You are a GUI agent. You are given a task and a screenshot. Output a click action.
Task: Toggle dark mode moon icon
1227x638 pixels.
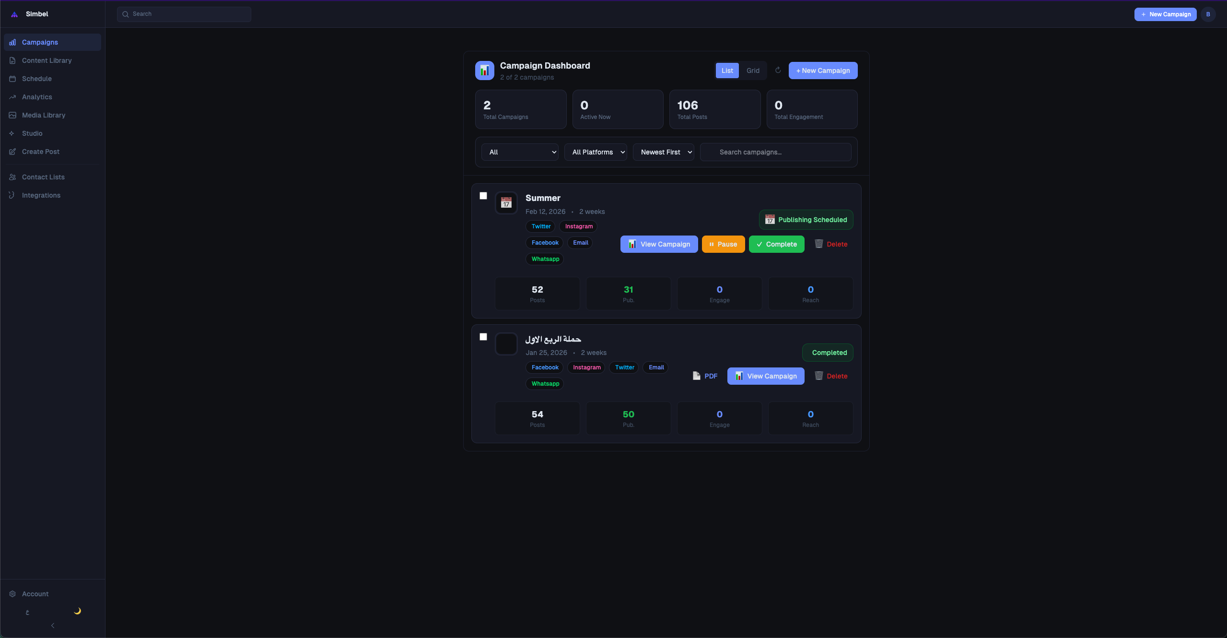point(77,611)
